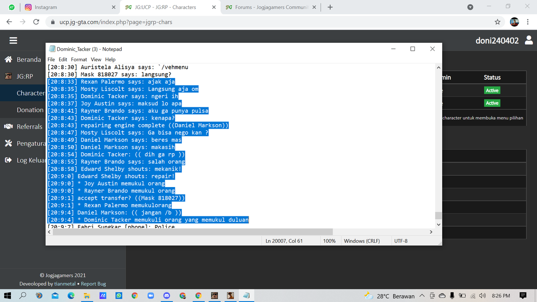Open the Notepad Edit menu

[x=63, y=60]
